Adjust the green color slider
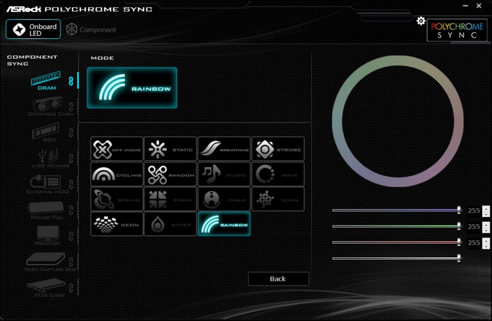The height and width of the screenshot is (321, 492). [397, 226]
